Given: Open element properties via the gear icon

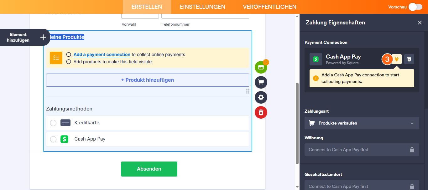Looking at the screenshot, I should [x=261, y=97].
